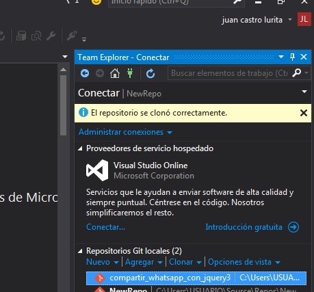Click the Buscar elementos de trabajo field

click(x=229, y=73)
